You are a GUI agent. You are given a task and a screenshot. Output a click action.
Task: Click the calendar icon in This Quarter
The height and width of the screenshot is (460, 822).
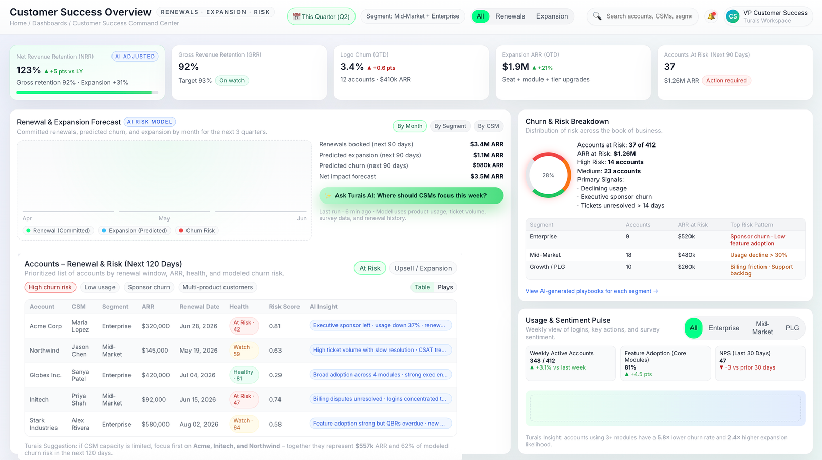(x=296, y=16)
